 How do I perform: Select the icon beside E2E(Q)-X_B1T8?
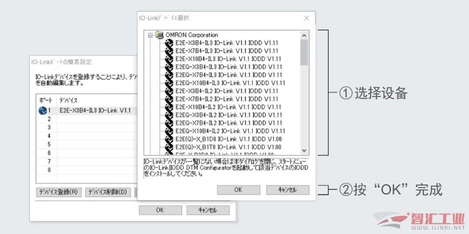169,147
